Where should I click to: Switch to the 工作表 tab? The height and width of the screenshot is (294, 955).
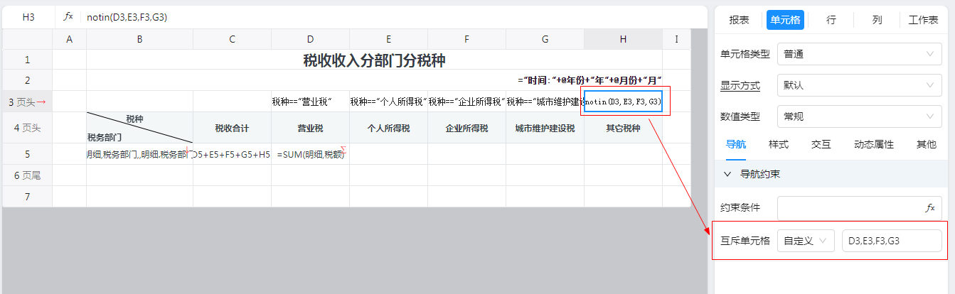923,20
